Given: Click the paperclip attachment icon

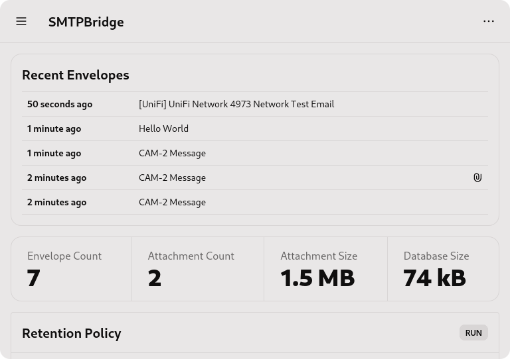Looking at the screenshot, I should click(477, 178).
